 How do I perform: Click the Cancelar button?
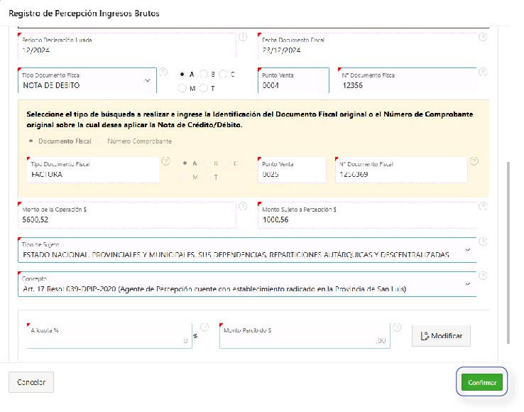[x=31, y=382]
